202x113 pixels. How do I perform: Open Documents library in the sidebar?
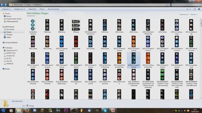(10, 29)
